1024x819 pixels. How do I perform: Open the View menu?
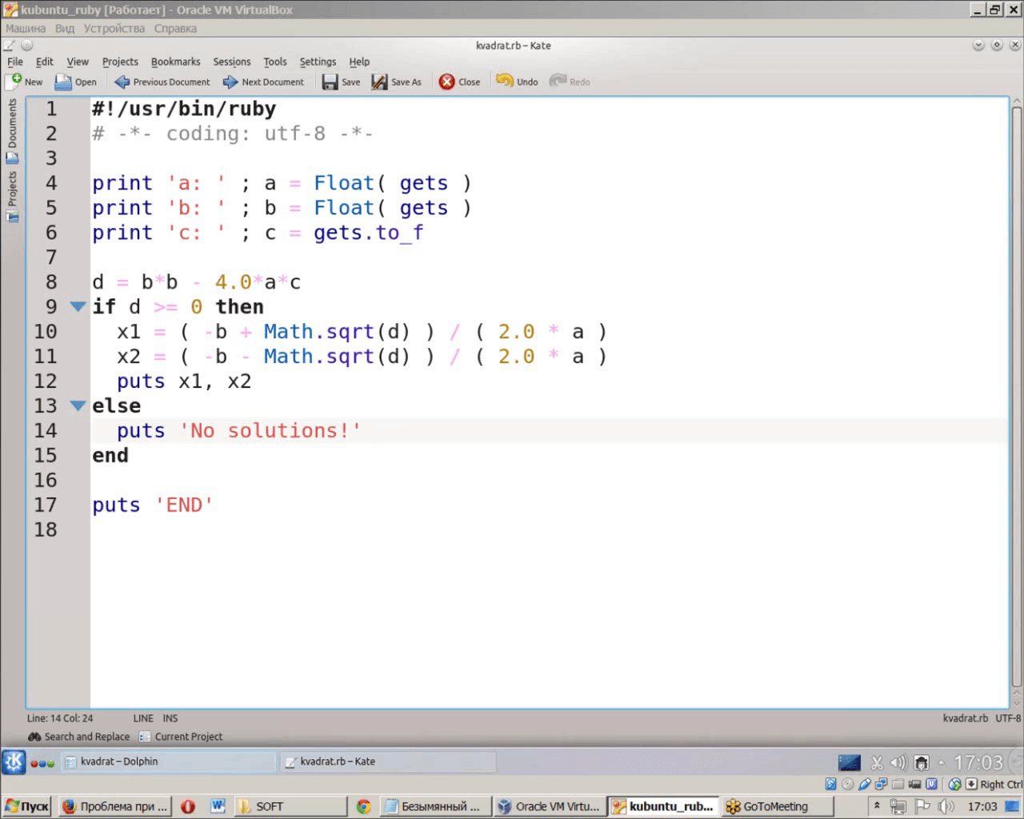(78, 62)
